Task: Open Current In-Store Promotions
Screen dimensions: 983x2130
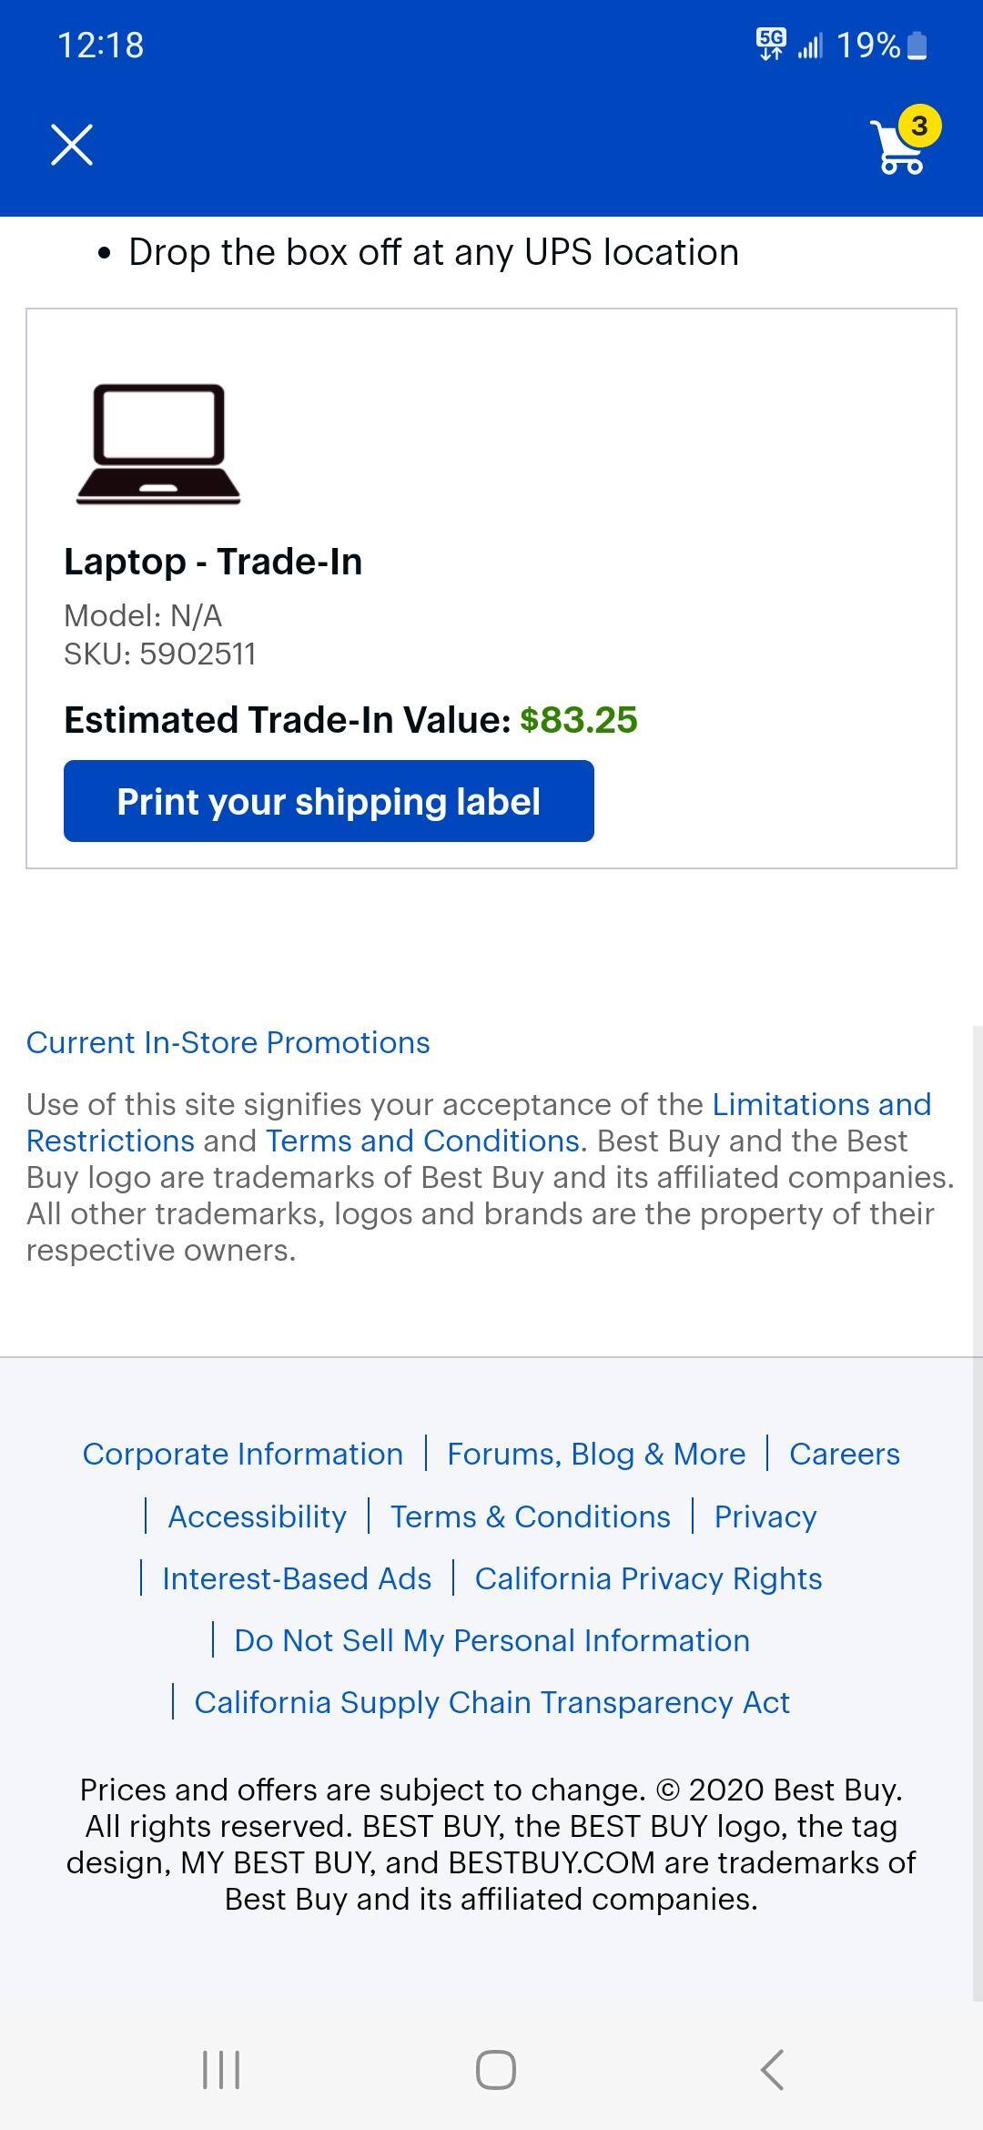Action: [228, 1042]
